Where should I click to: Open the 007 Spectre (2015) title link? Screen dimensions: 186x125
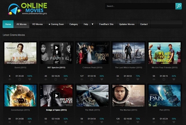point(56,67)
